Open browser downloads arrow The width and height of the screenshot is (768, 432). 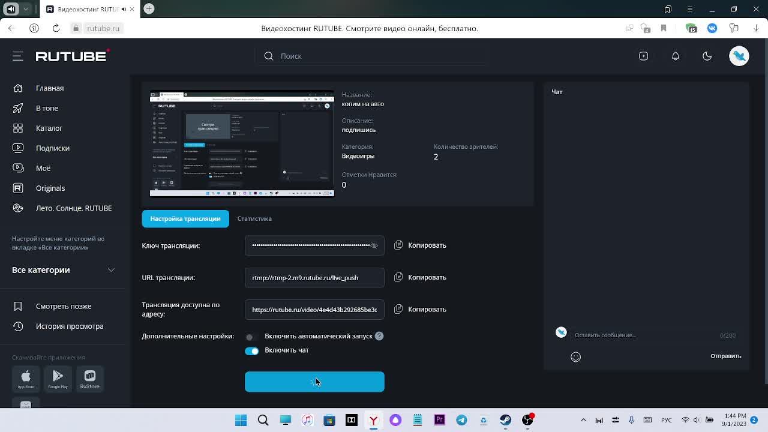coord(756,28)
